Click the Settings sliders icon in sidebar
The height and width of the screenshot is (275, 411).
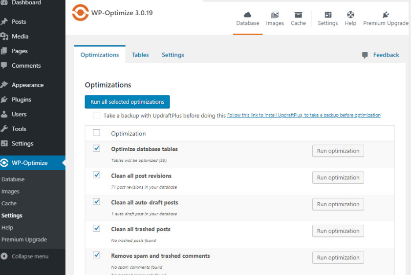click(4, 143)
